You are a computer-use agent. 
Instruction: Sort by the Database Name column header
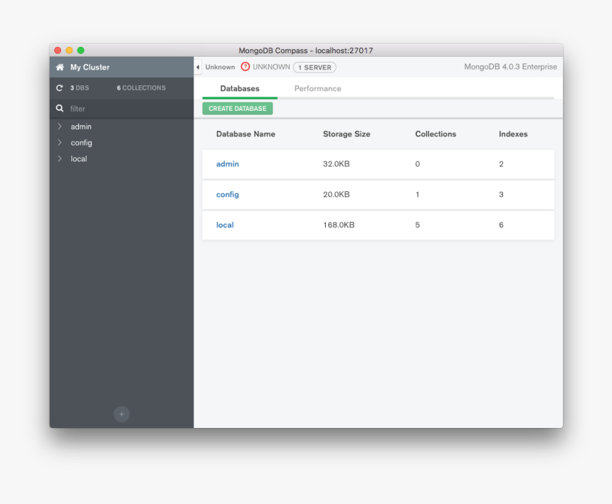click(x=246, y=134)
